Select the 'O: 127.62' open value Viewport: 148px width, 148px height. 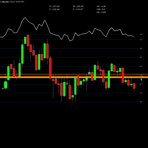pos(54,7)
